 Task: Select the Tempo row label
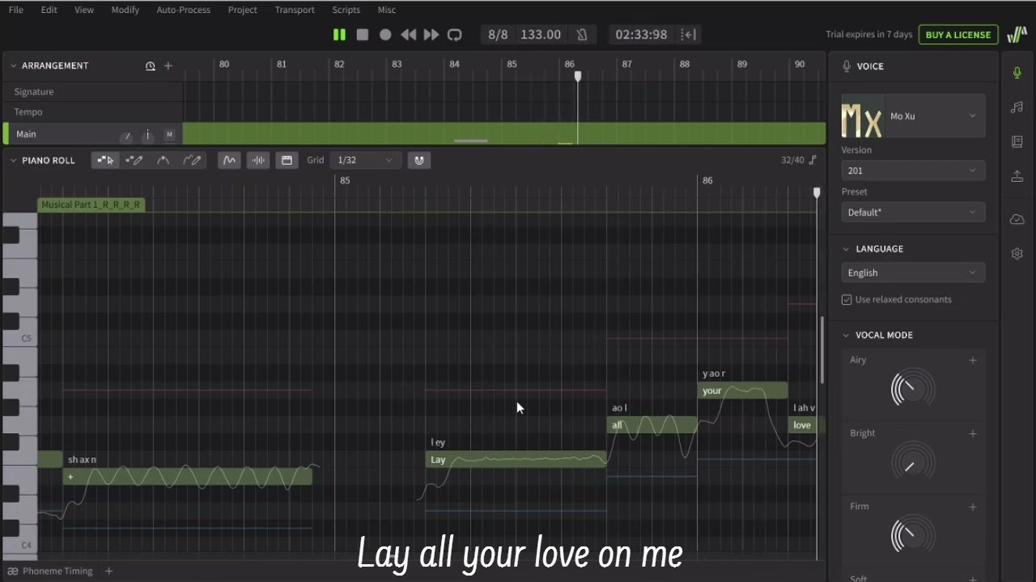tap(28, 112)
